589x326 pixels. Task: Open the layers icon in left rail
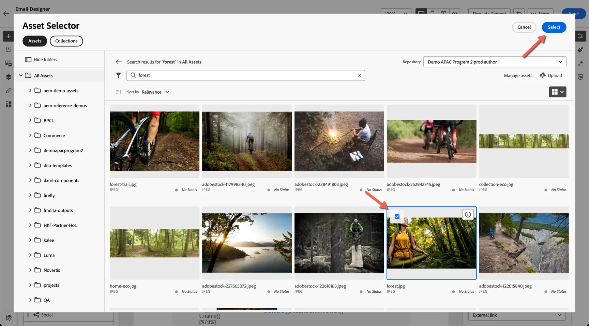click(9, 77)
